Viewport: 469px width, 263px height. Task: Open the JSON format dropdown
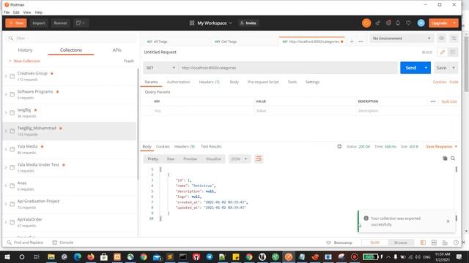click(x=239, y=159)
